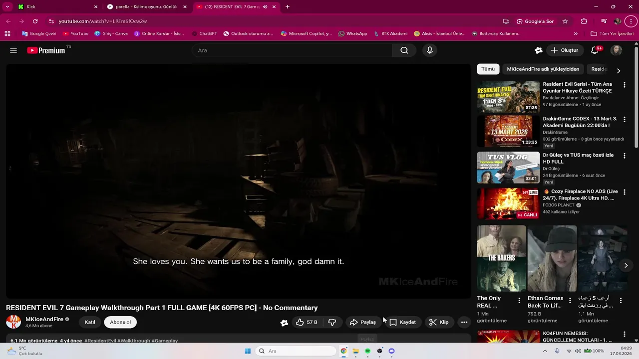Open File Explorer from the taskbar
639x359 pixels.
coord(355,351)
